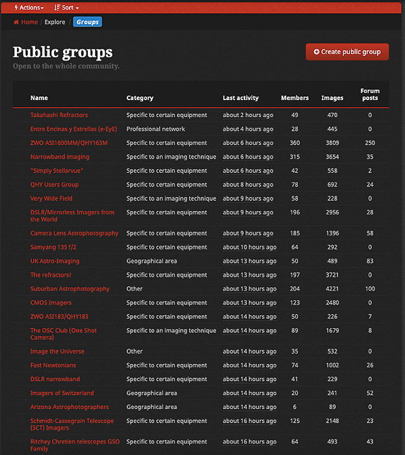405x455 pixels.
Task: Click the Members column header
Action: coord(294,98)
